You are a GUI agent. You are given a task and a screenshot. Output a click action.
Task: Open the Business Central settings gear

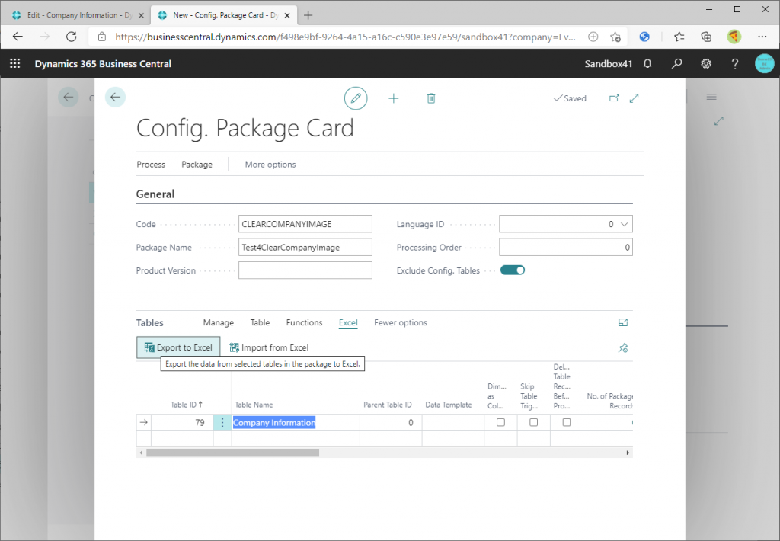[706, 64]
